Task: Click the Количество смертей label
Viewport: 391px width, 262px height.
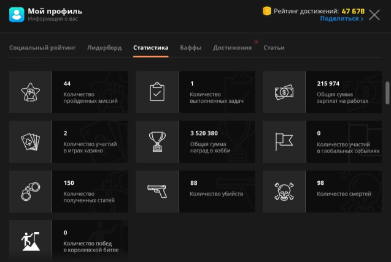Action: pyautogui.click(x=344, y=194)
